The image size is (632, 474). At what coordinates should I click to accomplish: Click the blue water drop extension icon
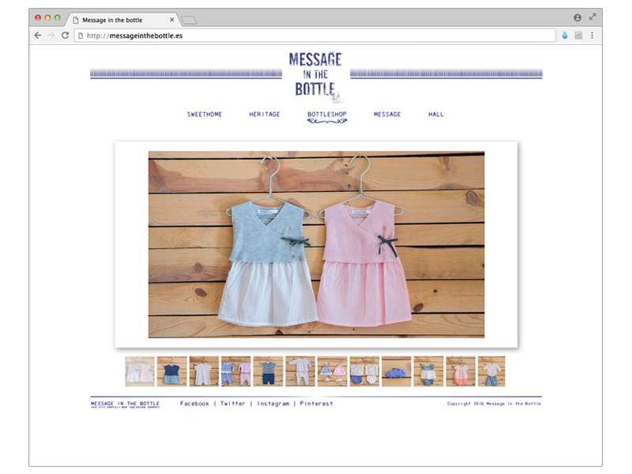565,36
